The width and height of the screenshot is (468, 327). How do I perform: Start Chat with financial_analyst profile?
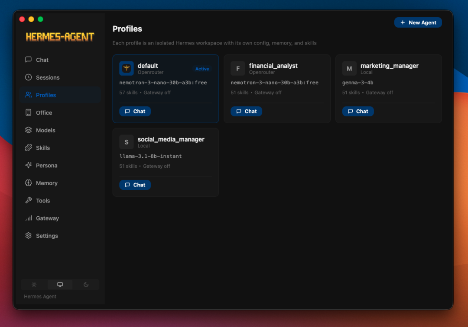click(246, 111)
